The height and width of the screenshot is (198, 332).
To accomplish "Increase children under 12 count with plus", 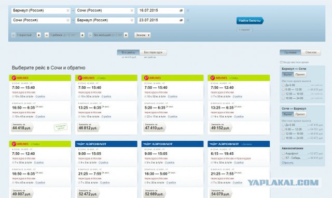I will tap(82, 35).
